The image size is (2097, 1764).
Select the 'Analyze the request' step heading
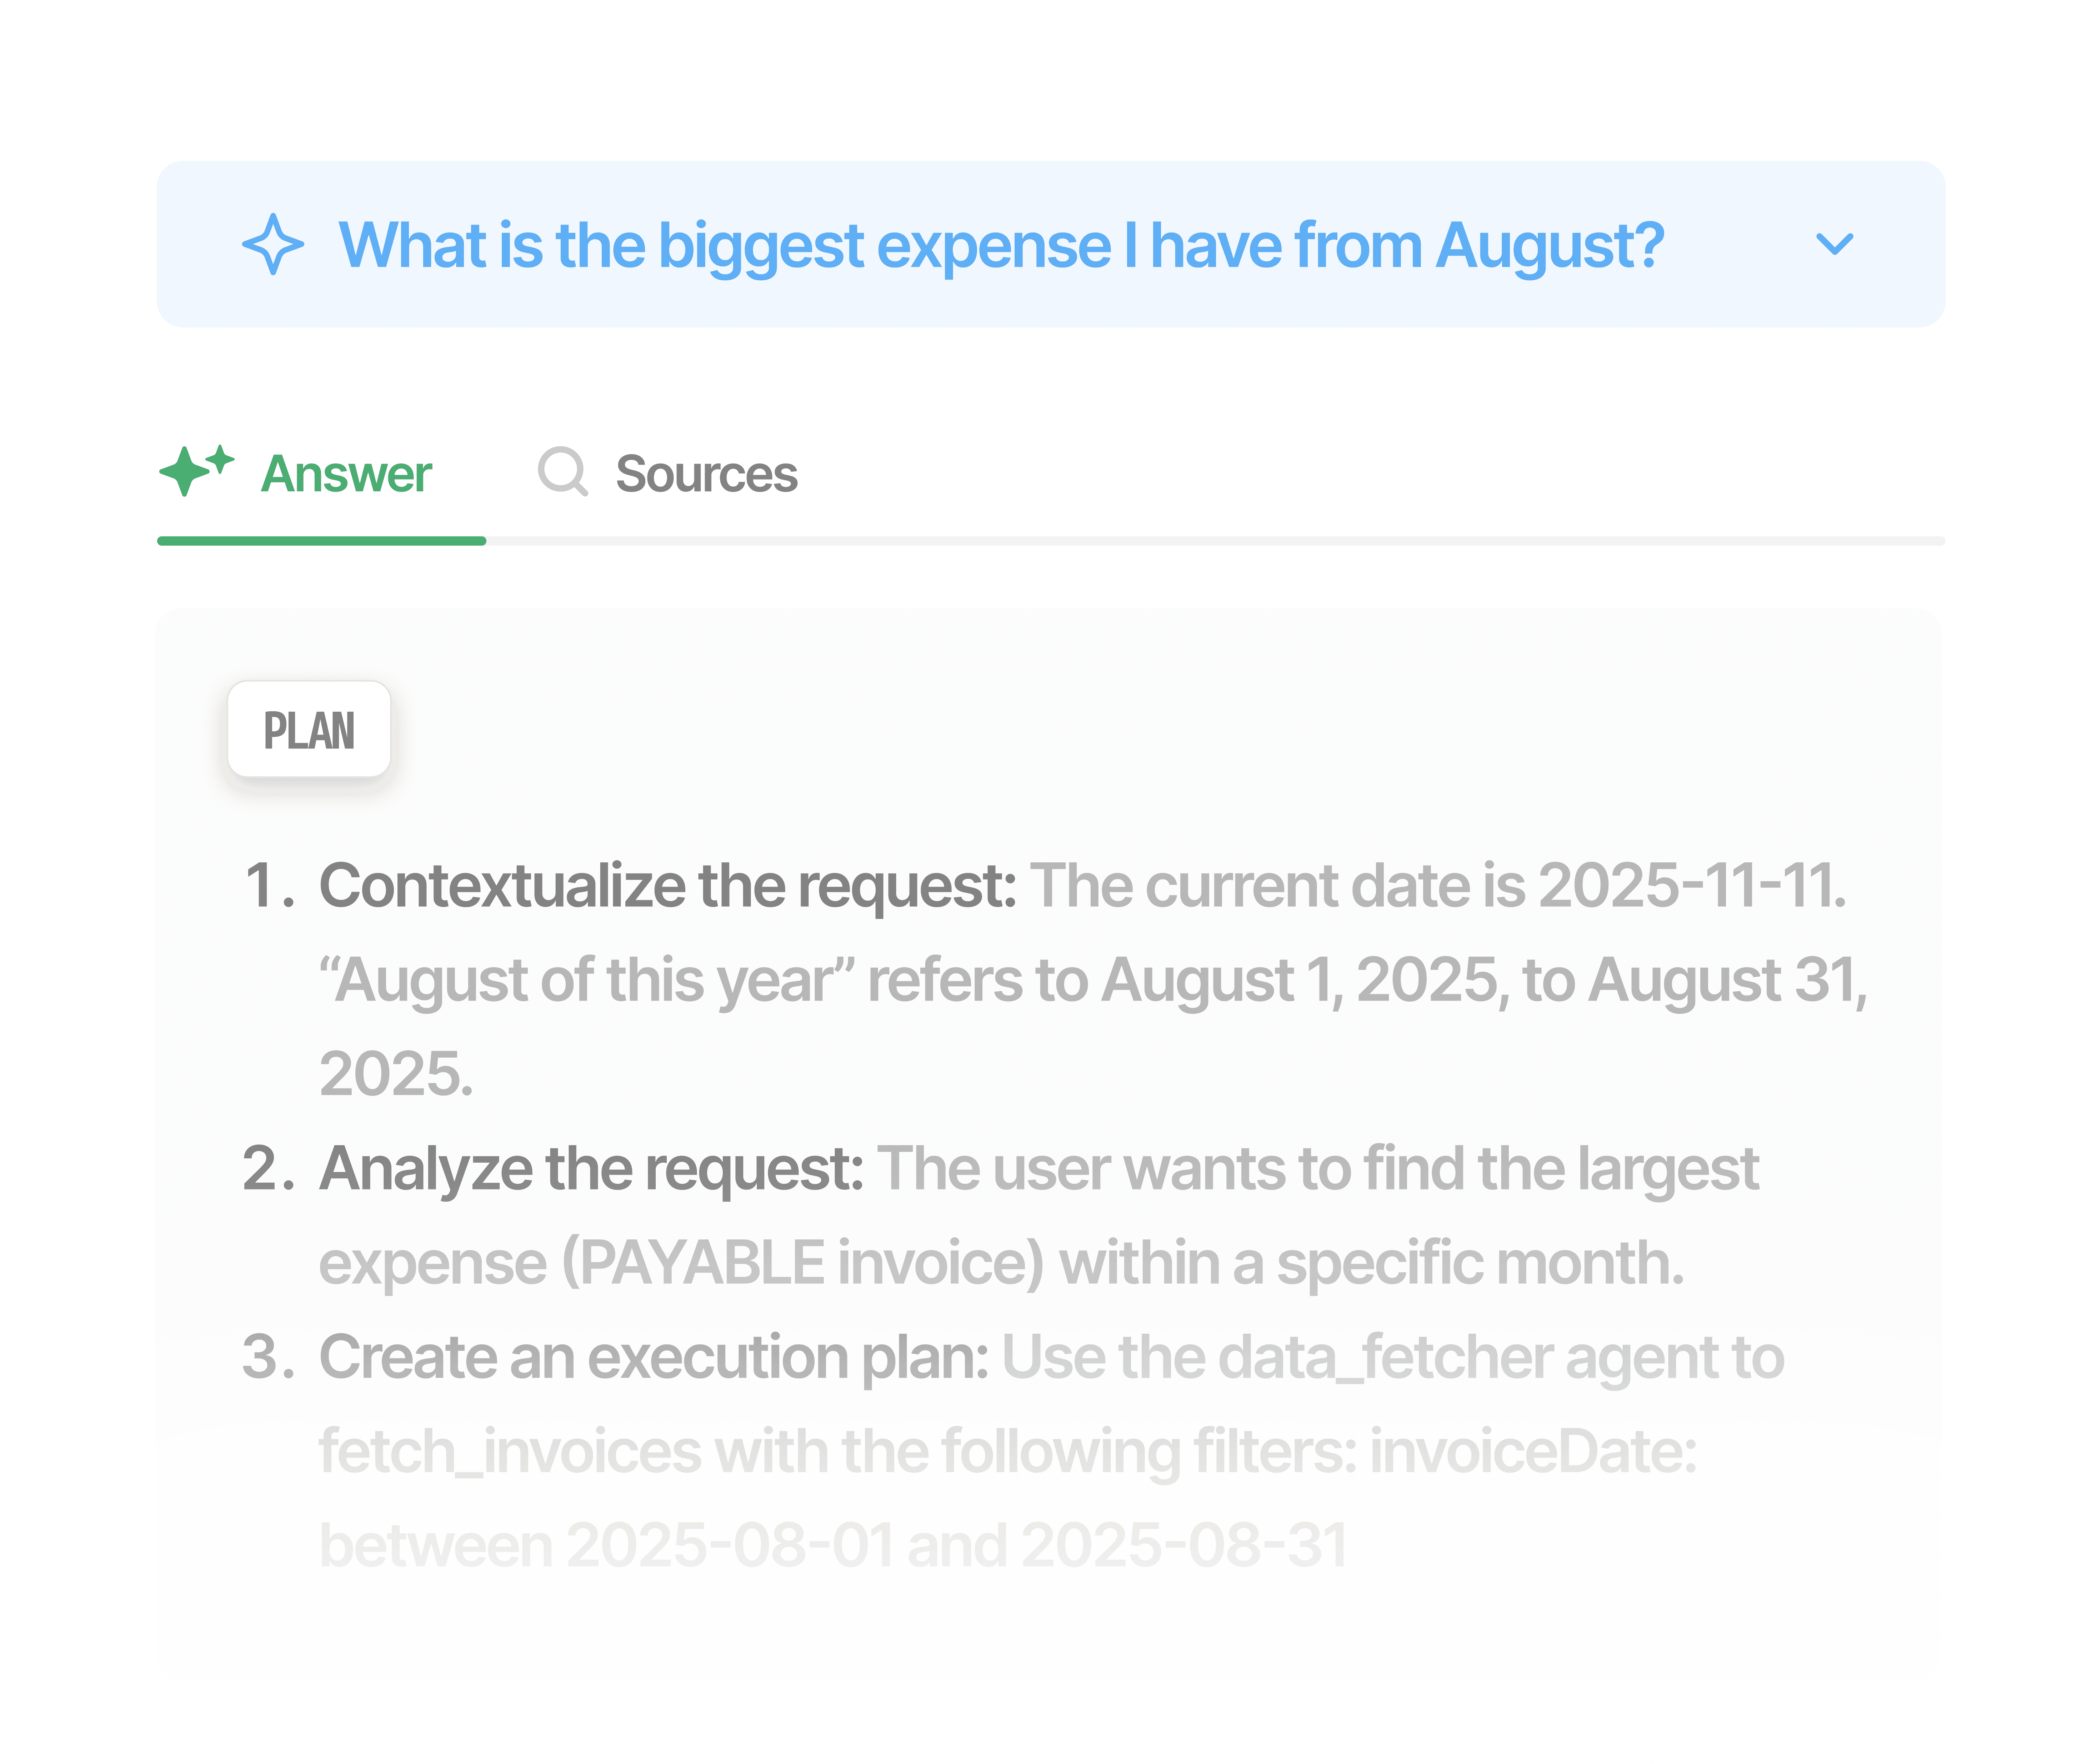[x=591, y=1168]
